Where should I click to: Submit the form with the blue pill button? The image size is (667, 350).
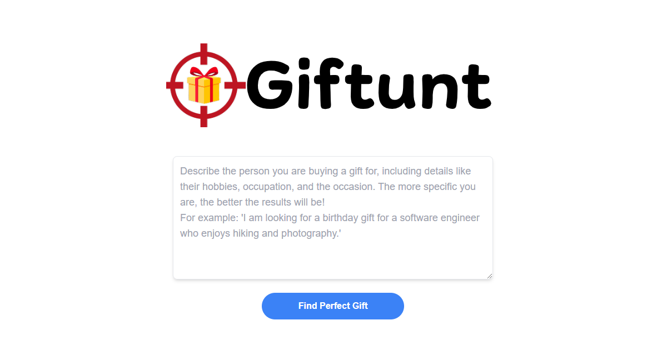pos(333,306)
